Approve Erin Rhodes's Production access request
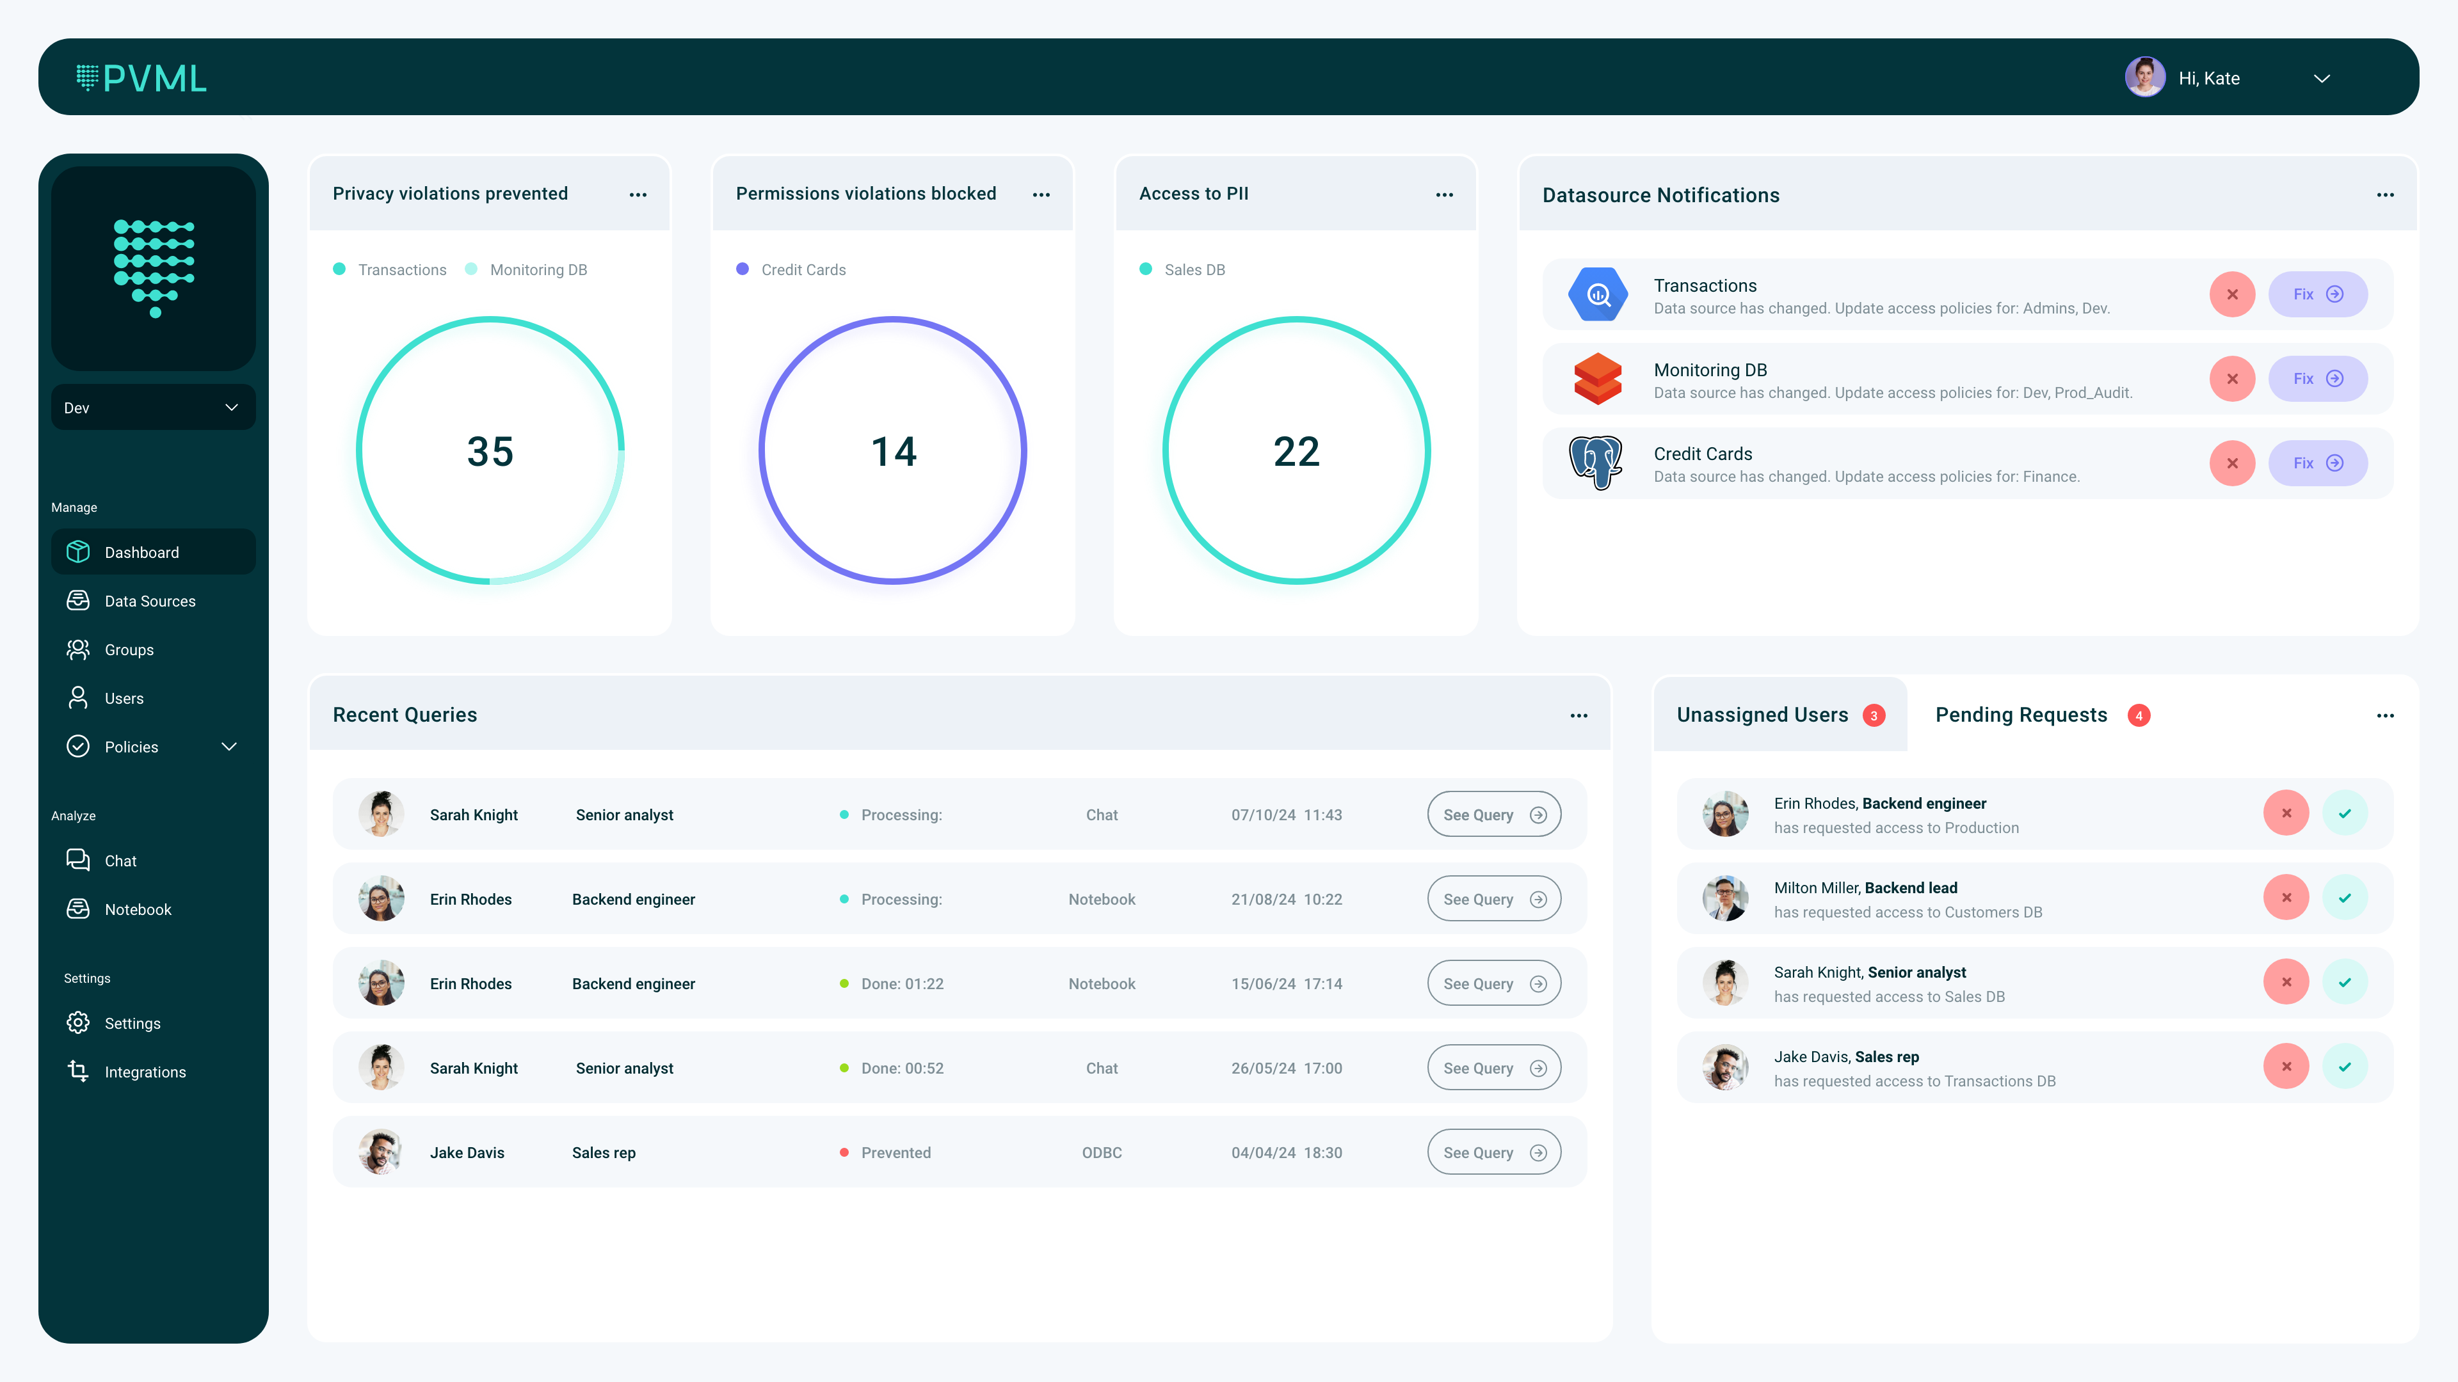Image resolution: width=2458 pixels, height=1382 pixels. point(2345,813)
